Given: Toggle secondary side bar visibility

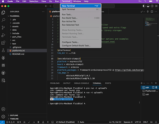Looking at the screenshot, I should tap(152, 6).
